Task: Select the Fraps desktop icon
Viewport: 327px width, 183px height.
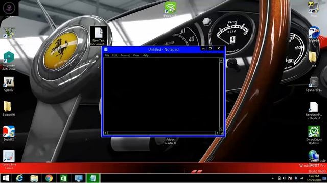Action: coord(313,9)
